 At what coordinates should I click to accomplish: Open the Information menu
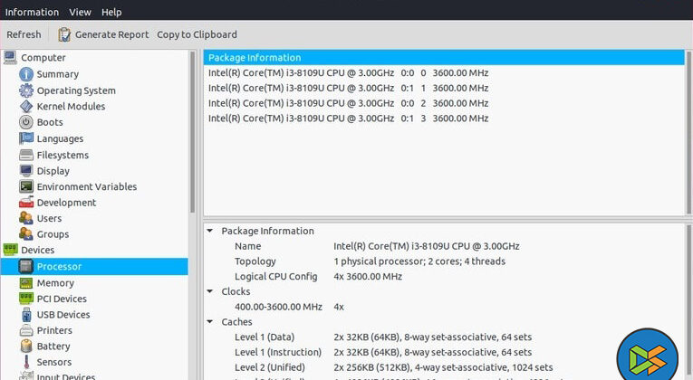tap(32, 12)
